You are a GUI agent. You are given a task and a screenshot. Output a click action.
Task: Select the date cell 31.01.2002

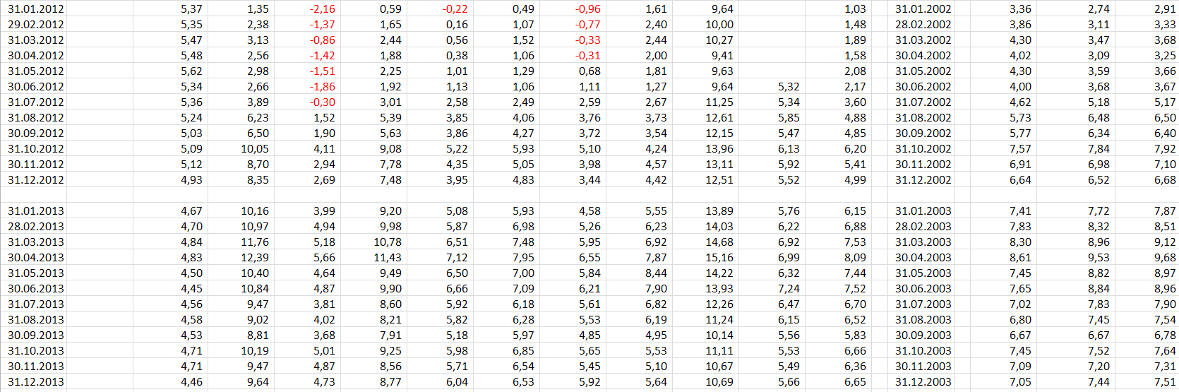click(923, 9)
